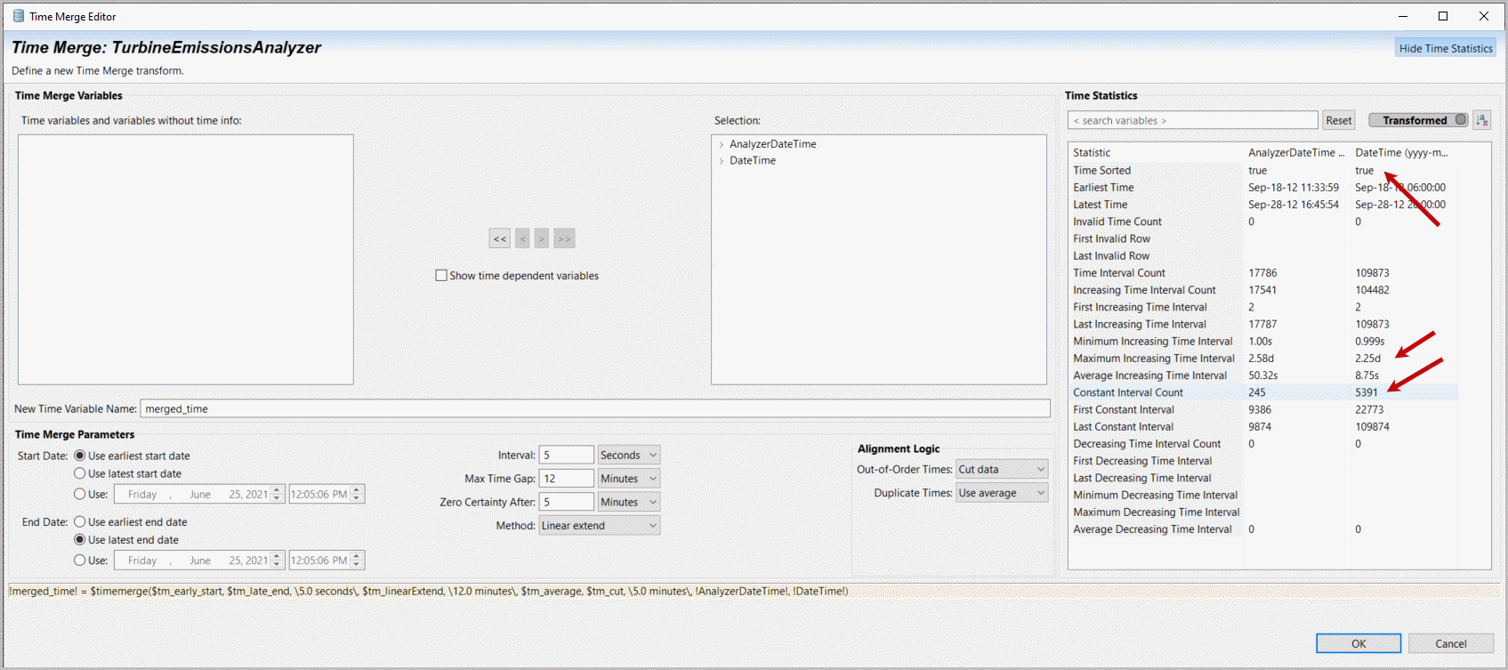Choose Use earliest end date option
Image resolution: width=1508 pixels, height=670 pixels.
[80, 522]
